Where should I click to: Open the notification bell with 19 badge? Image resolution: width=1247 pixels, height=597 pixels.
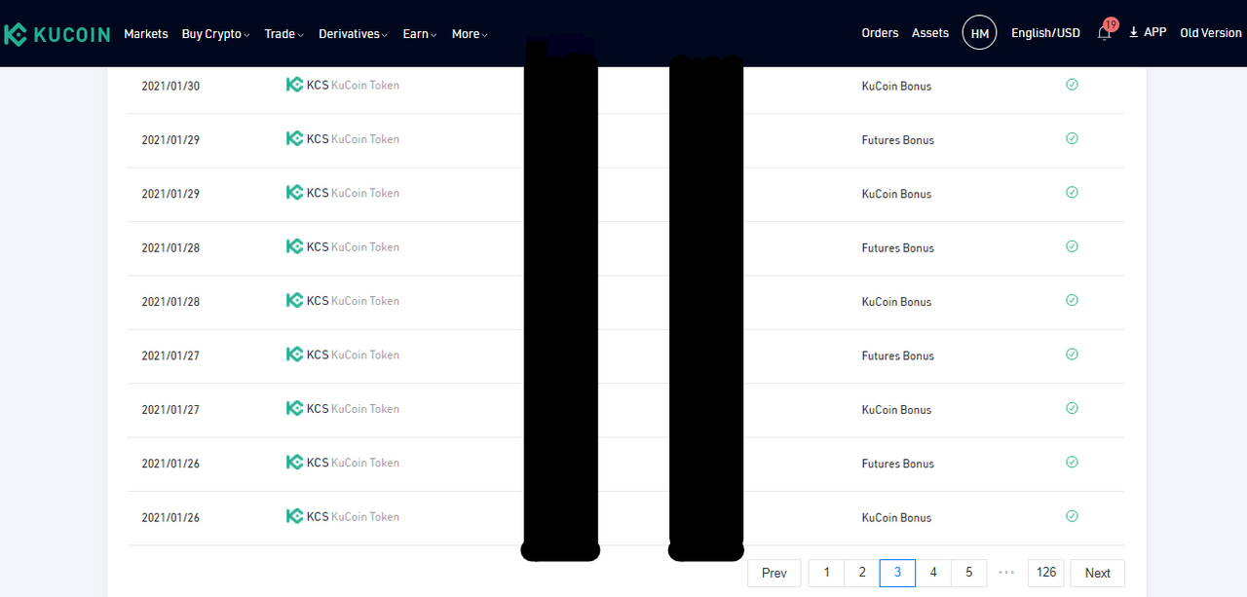(1104, 33)
